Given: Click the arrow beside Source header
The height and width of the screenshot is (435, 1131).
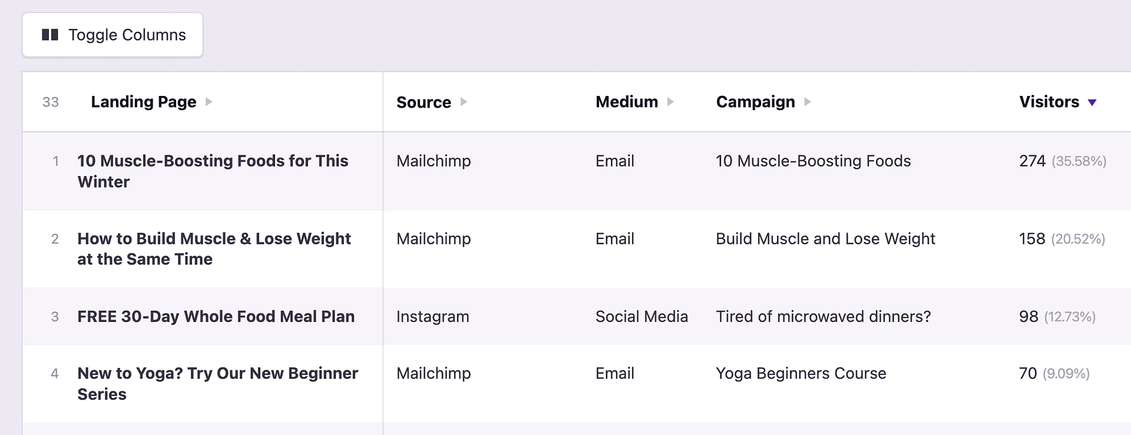Looking at the screenshot, I should [464, 102].
